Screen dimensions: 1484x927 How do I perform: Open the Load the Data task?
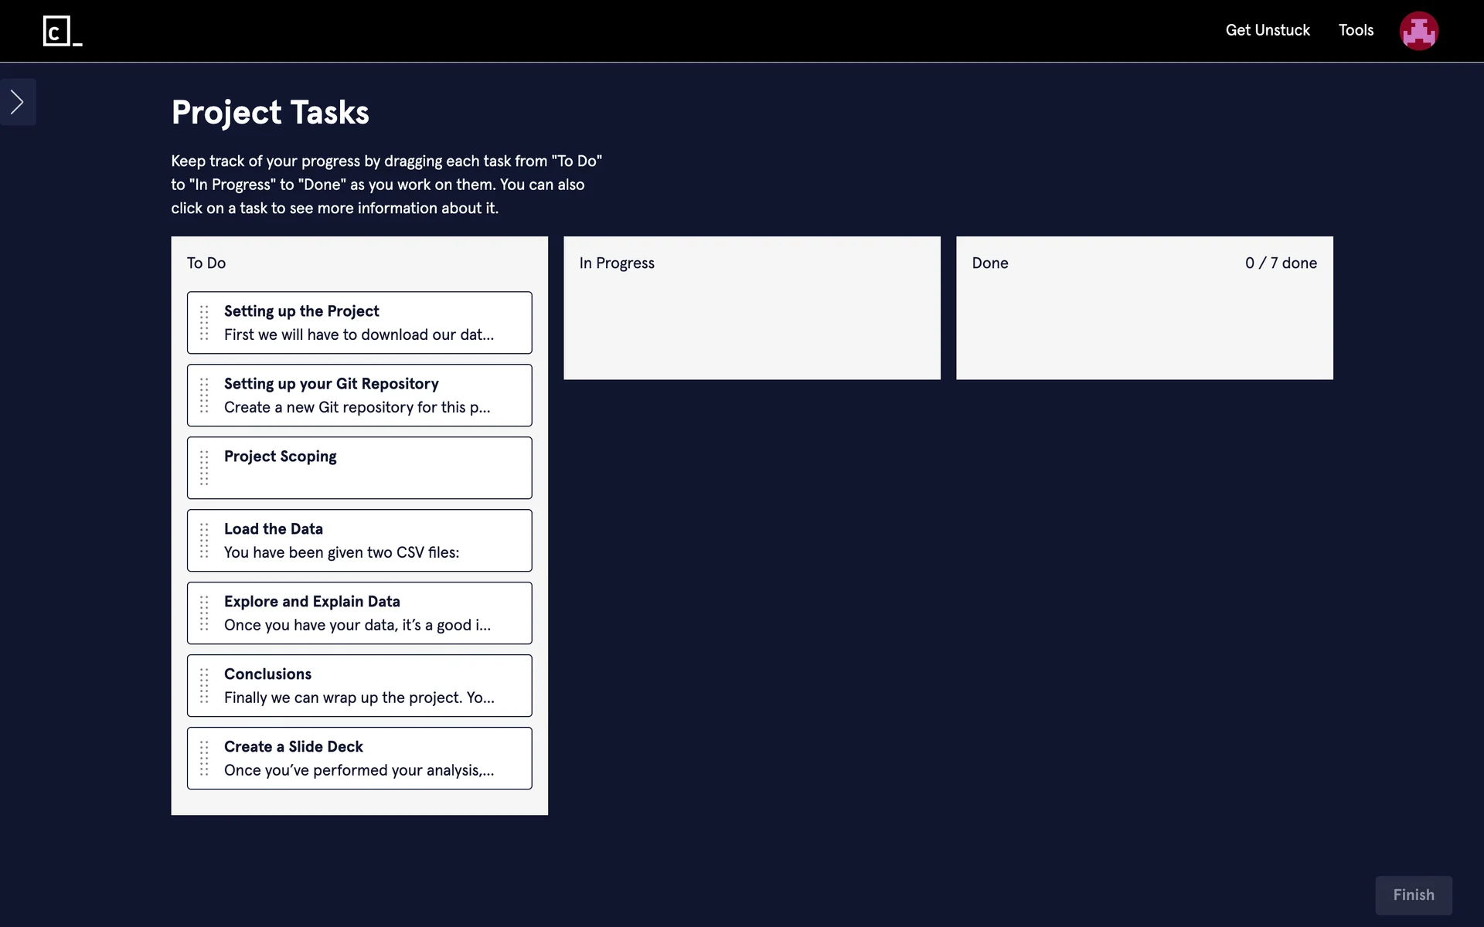coord(371,541)
